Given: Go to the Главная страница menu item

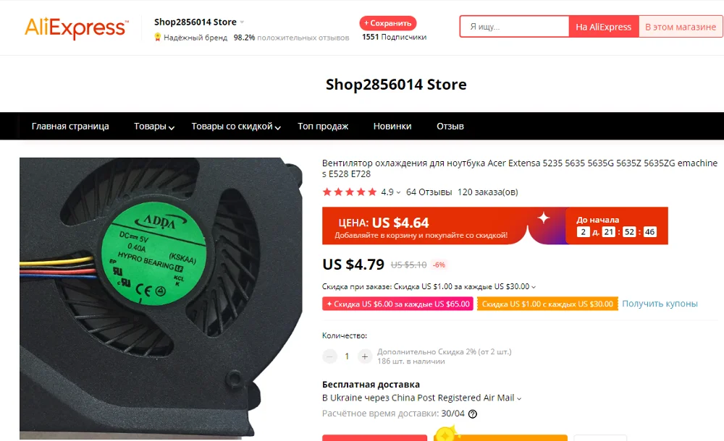Looking at the screenshot, I should pyautogui.click(x=70, y=127).
